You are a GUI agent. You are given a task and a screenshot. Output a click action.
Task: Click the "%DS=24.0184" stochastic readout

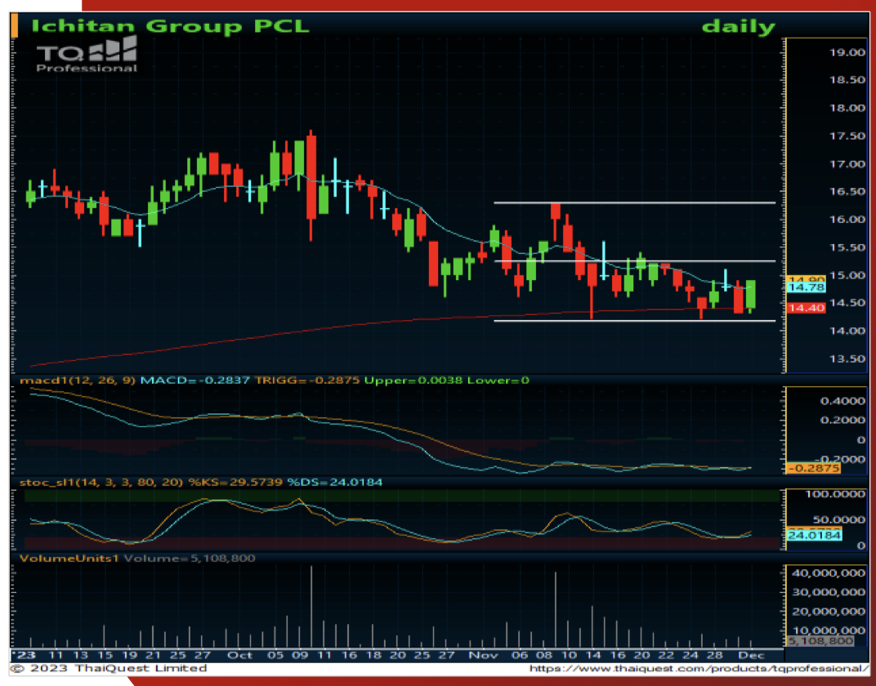(x=335, y=482)
